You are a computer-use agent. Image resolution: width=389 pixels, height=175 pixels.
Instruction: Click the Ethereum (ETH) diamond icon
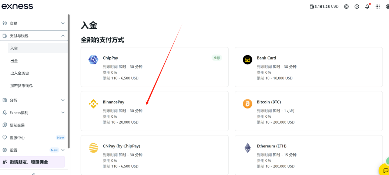[247, 148]
